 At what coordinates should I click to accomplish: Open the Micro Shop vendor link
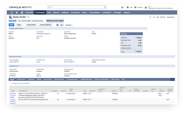coord(160,94)
